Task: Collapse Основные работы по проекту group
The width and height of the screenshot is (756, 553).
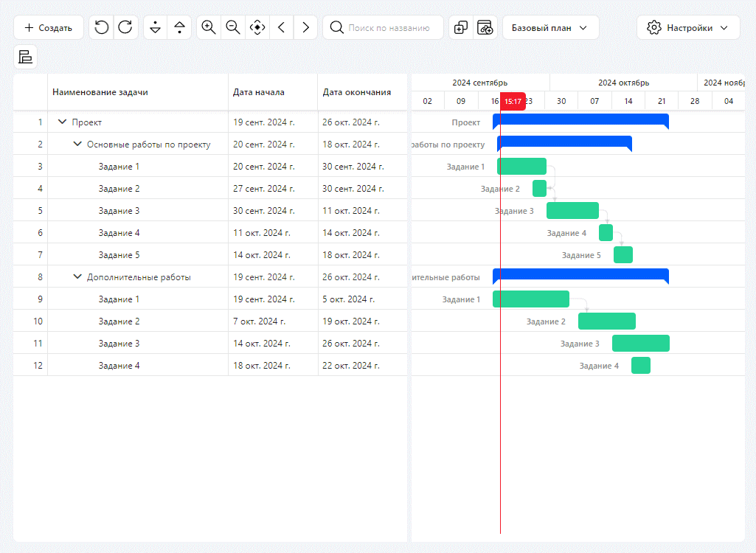Action: pos(77,144)
